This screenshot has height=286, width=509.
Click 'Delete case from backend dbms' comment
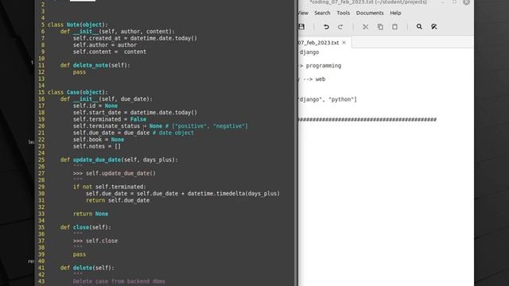coord(119,281)
